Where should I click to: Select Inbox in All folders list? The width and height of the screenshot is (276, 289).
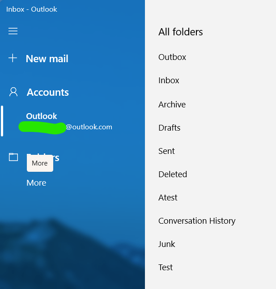pyautogui.click(x=169, y=81)
